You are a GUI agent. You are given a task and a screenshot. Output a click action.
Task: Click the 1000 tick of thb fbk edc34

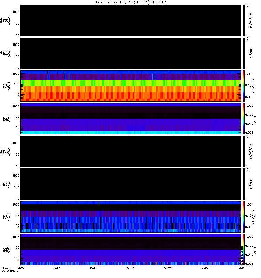pyautogui.click(x=16, y=74)
